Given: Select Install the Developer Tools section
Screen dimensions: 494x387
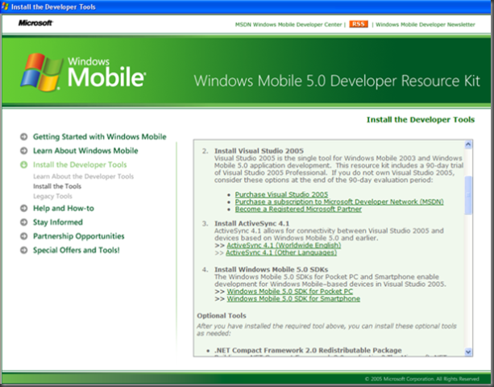Looking at the screenshot, I should pyautogui.click(x=80, y=164).
